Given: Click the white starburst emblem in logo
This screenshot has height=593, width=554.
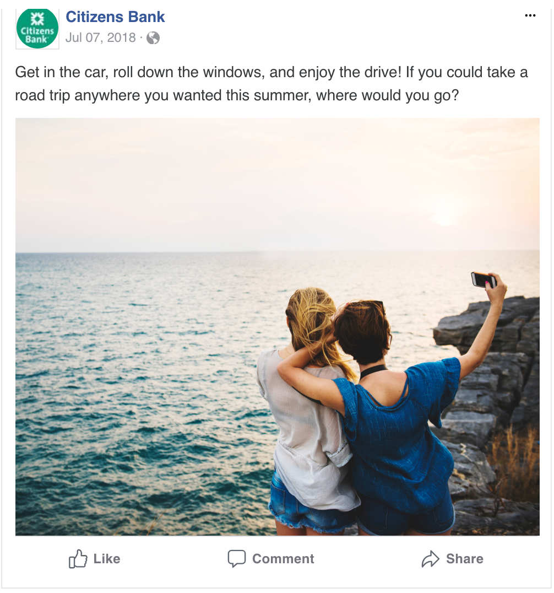Looking at the screenshot, I should point(37,19).
